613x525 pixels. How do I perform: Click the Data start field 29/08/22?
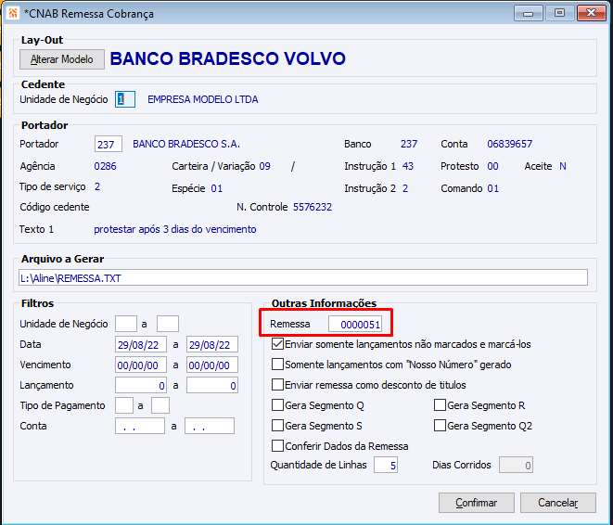click(x=141, y=344)
